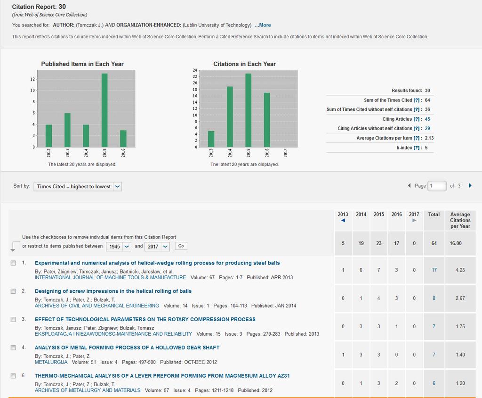This screenshot has height=398, width=482.
Task: Open Effect of Technological Parameters article
Action: [x=145, y=319]
